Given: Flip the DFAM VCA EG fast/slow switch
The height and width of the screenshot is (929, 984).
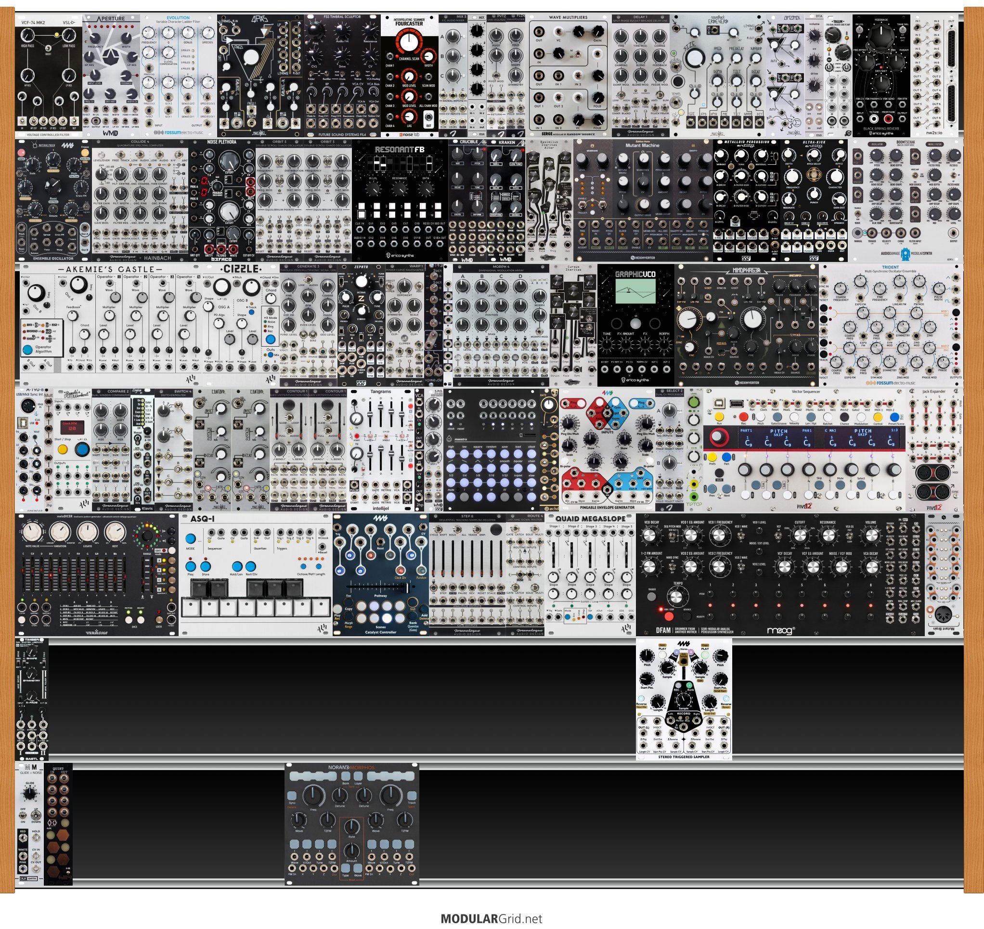Looking at the screenshot, I should [849, 535].
